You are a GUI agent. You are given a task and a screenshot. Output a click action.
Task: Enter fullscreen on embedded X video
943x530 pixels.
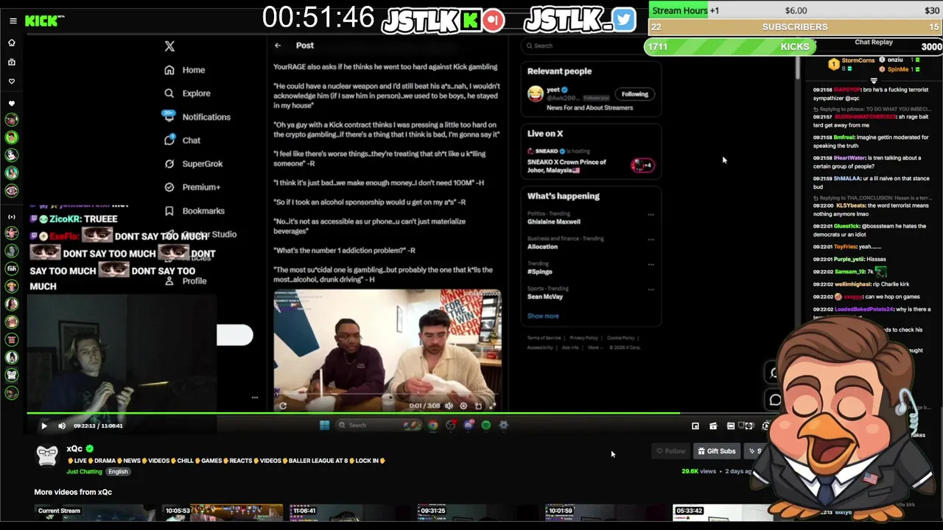coord(493,406)
